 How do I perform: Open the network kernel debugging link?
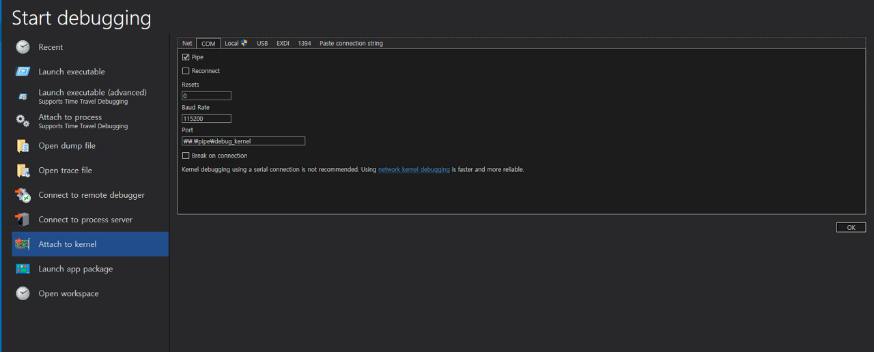(414, 169)
